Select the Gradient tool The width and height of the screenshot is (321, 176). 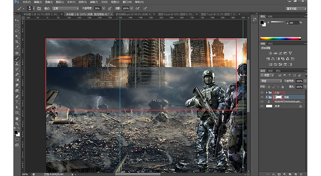coord(17,80)
